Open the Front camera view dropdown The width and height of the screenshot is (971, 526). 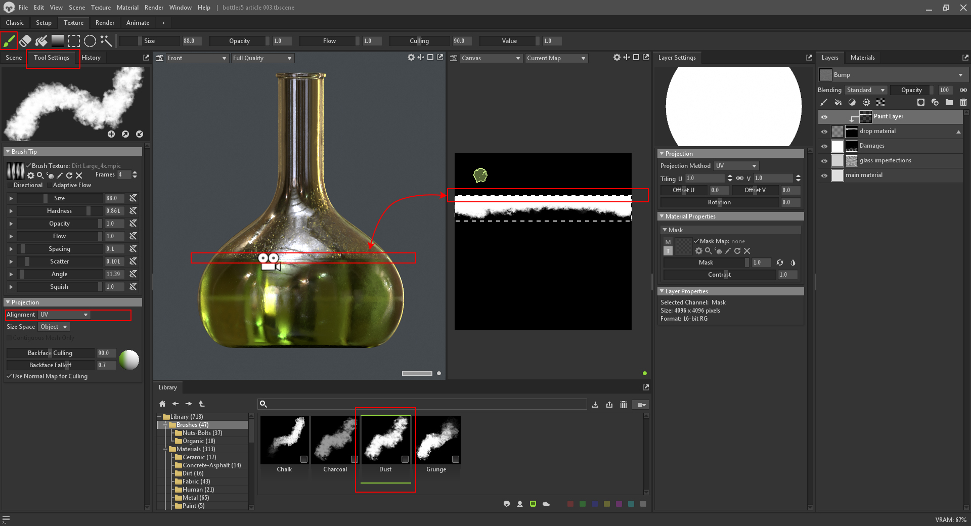[x=197, y=58]
